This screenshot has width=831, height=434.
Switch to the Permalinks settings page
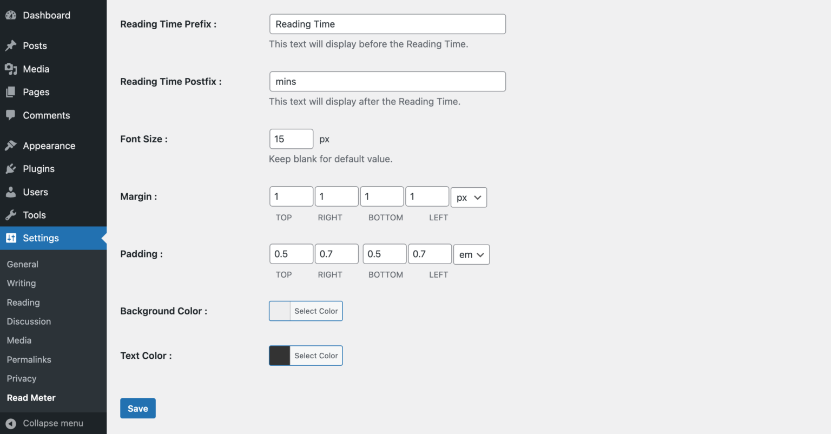click(x=29, y=359)
